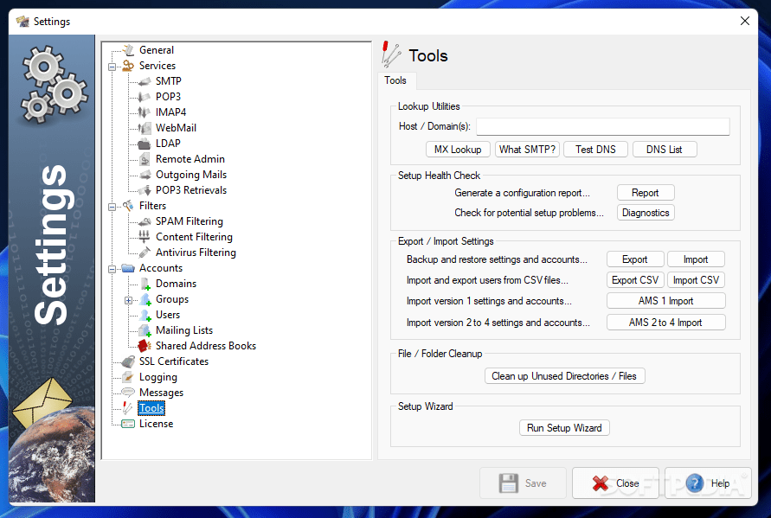Switch to the Tools tab
This screenshot has height=518, width=771.
tap(395, 80)
